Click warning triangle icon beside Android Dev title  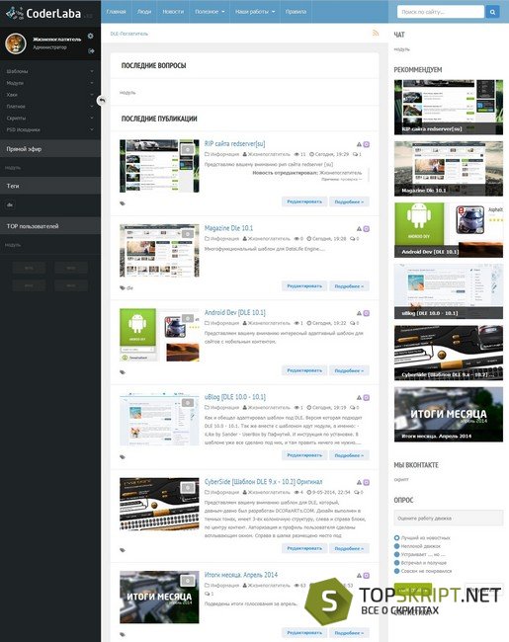click(x=359, y=313)
